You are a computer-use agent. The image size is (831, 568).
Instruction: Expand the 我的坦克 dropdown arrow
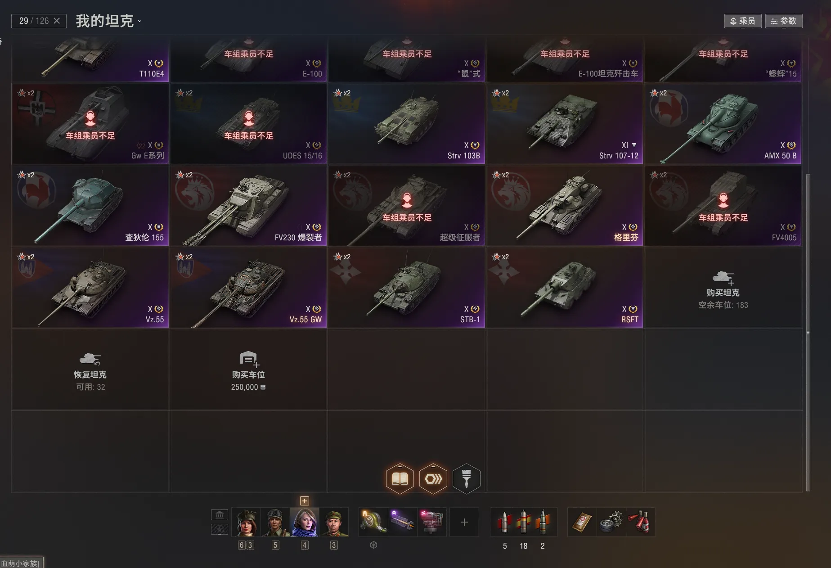point(139,21)
